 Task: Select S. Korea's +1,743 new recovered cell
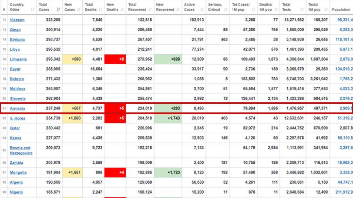(168, 118)
